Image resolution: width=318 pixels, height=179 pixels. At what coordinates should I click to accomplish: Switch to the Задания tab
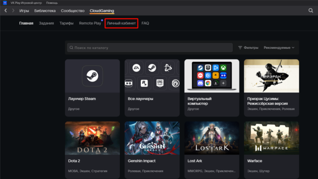tap(46, 23)
